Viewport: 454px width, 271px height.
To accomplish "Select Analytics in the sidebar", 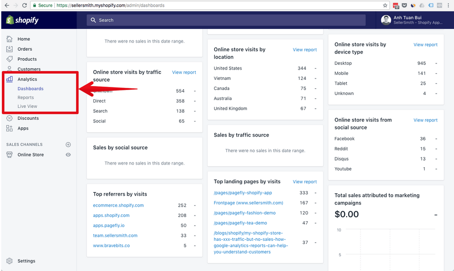I will [x=27, y=79].
